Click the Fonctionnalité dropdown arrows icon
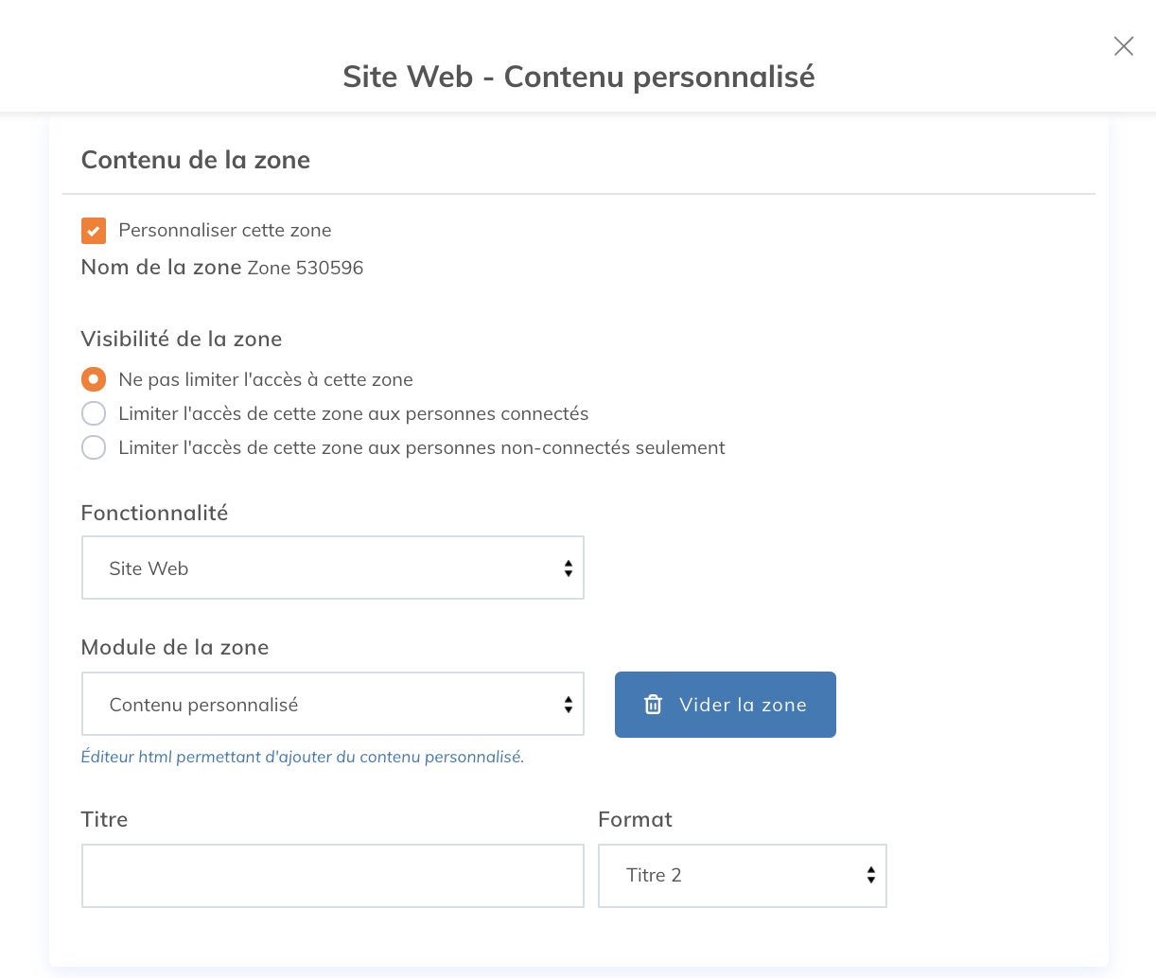 568,568
